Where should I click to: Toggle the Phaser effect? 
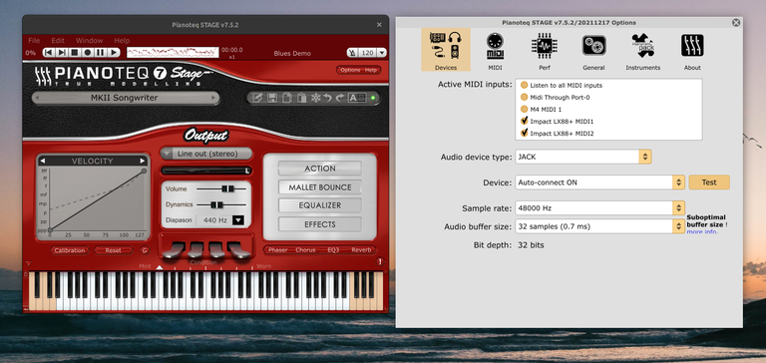[x=277, y=250]
